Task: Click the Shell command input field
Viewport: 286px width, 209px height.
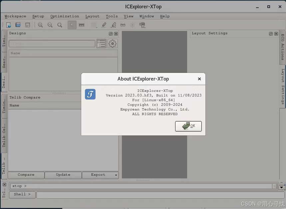Action: [x=160, y=195]
